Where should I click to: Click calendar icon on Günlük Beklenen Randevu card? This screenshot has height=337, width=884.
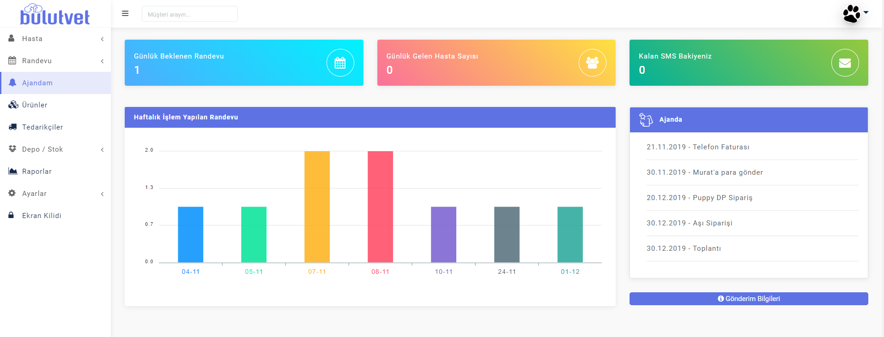(340, 63)
